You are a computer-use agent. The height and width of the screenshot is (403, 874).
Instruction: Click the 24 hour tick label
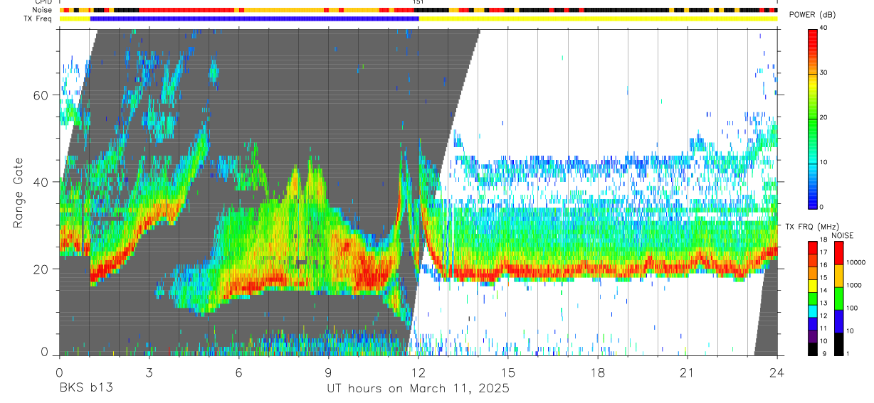777,372
